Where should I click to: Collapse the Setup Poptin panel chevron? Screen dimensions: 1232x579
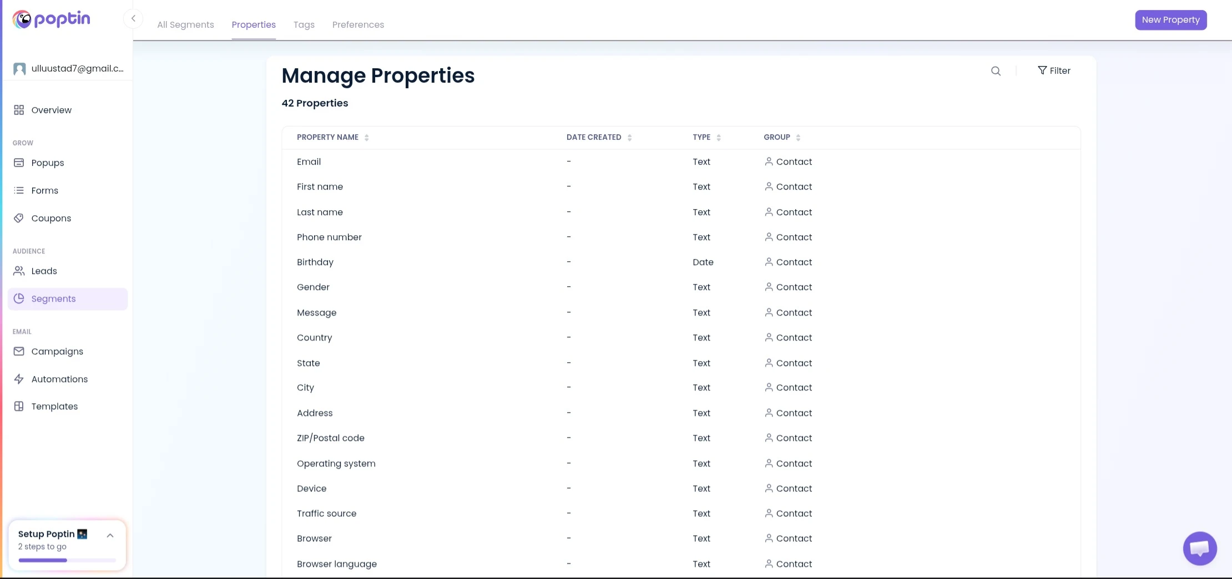coord(110,535)
